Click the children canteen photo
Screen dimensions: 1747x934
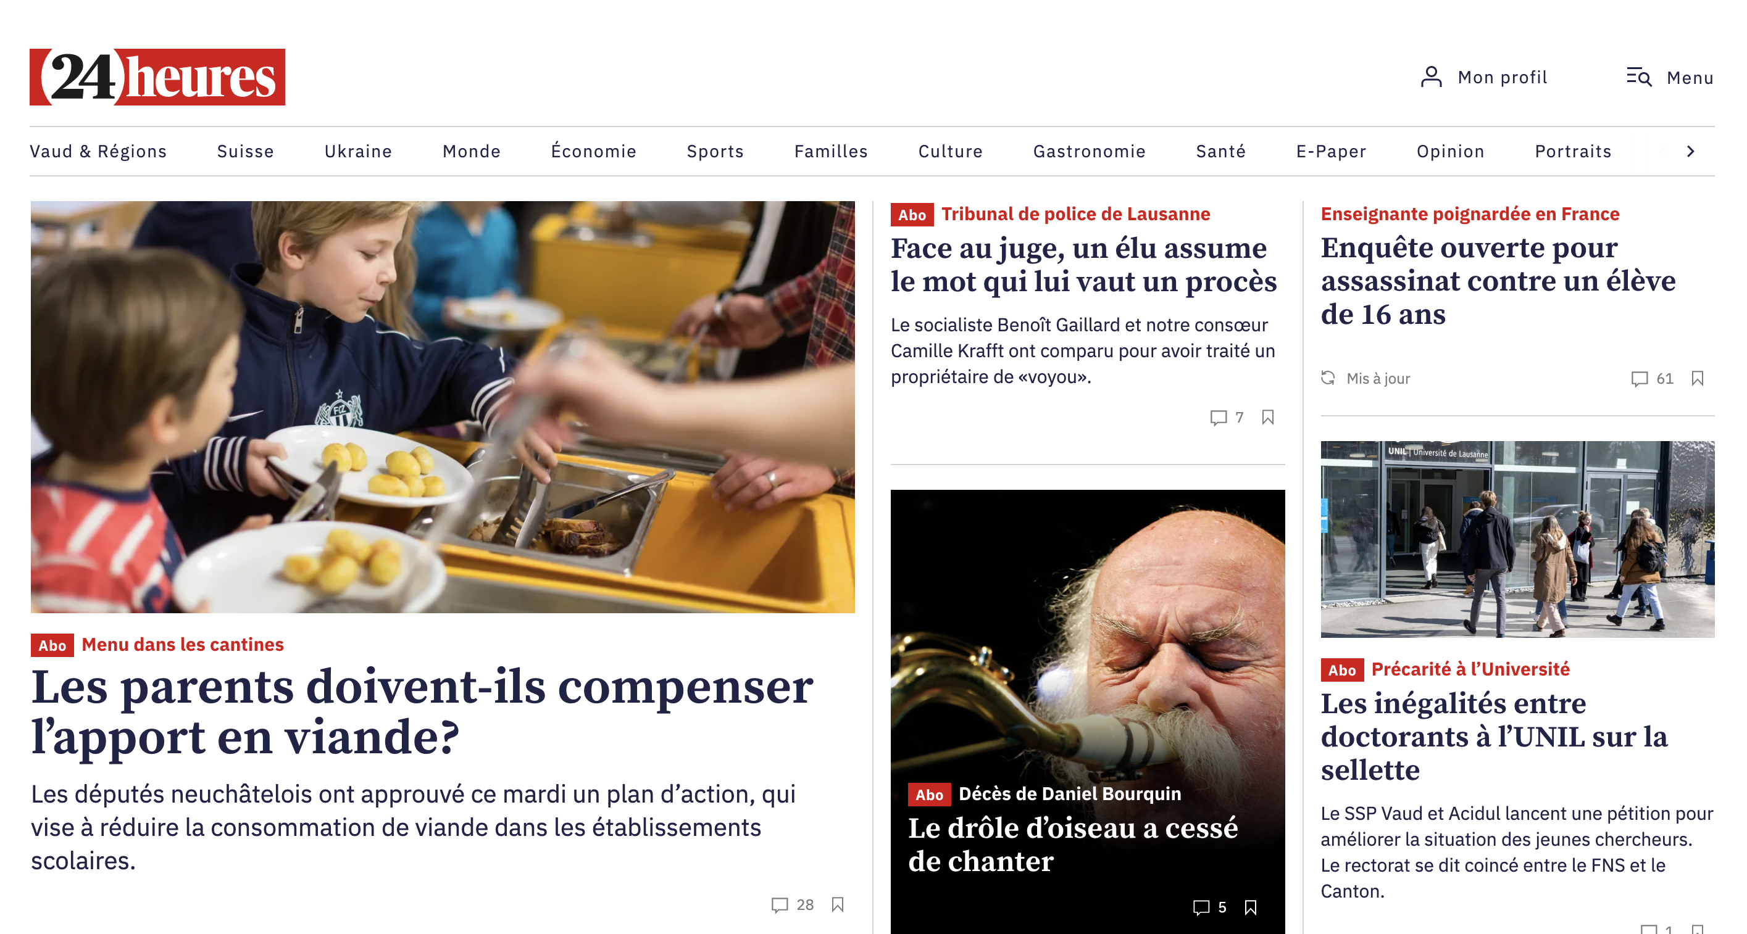coord(442,407)
